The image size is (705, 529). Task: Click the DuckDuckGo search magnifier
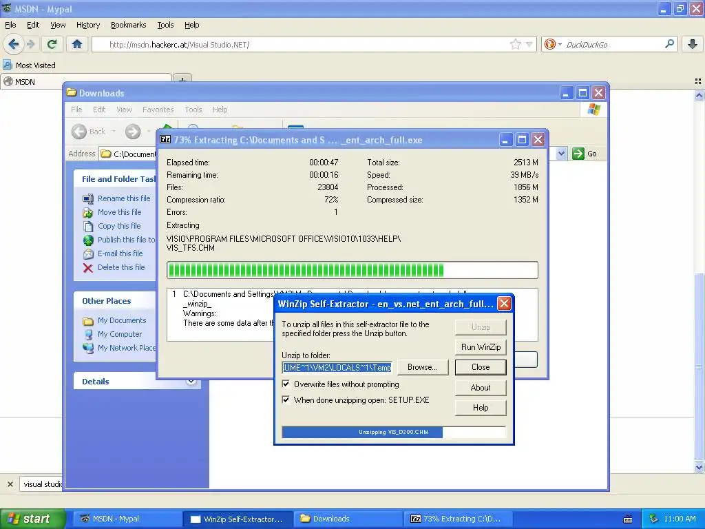[x=669, y=44]
